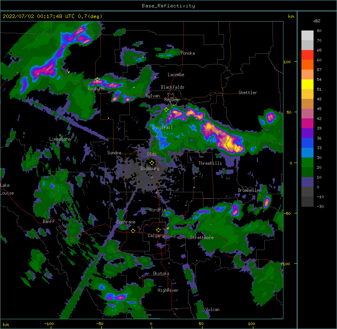Click the ThreeHills label
The height and width of the screenshot is (329, 337).
click(210, 163)
